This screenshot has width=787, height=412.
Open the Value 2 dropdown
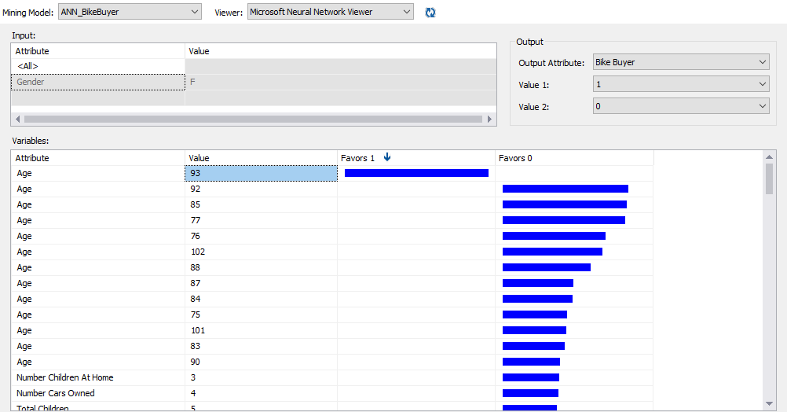pos(681,106)
